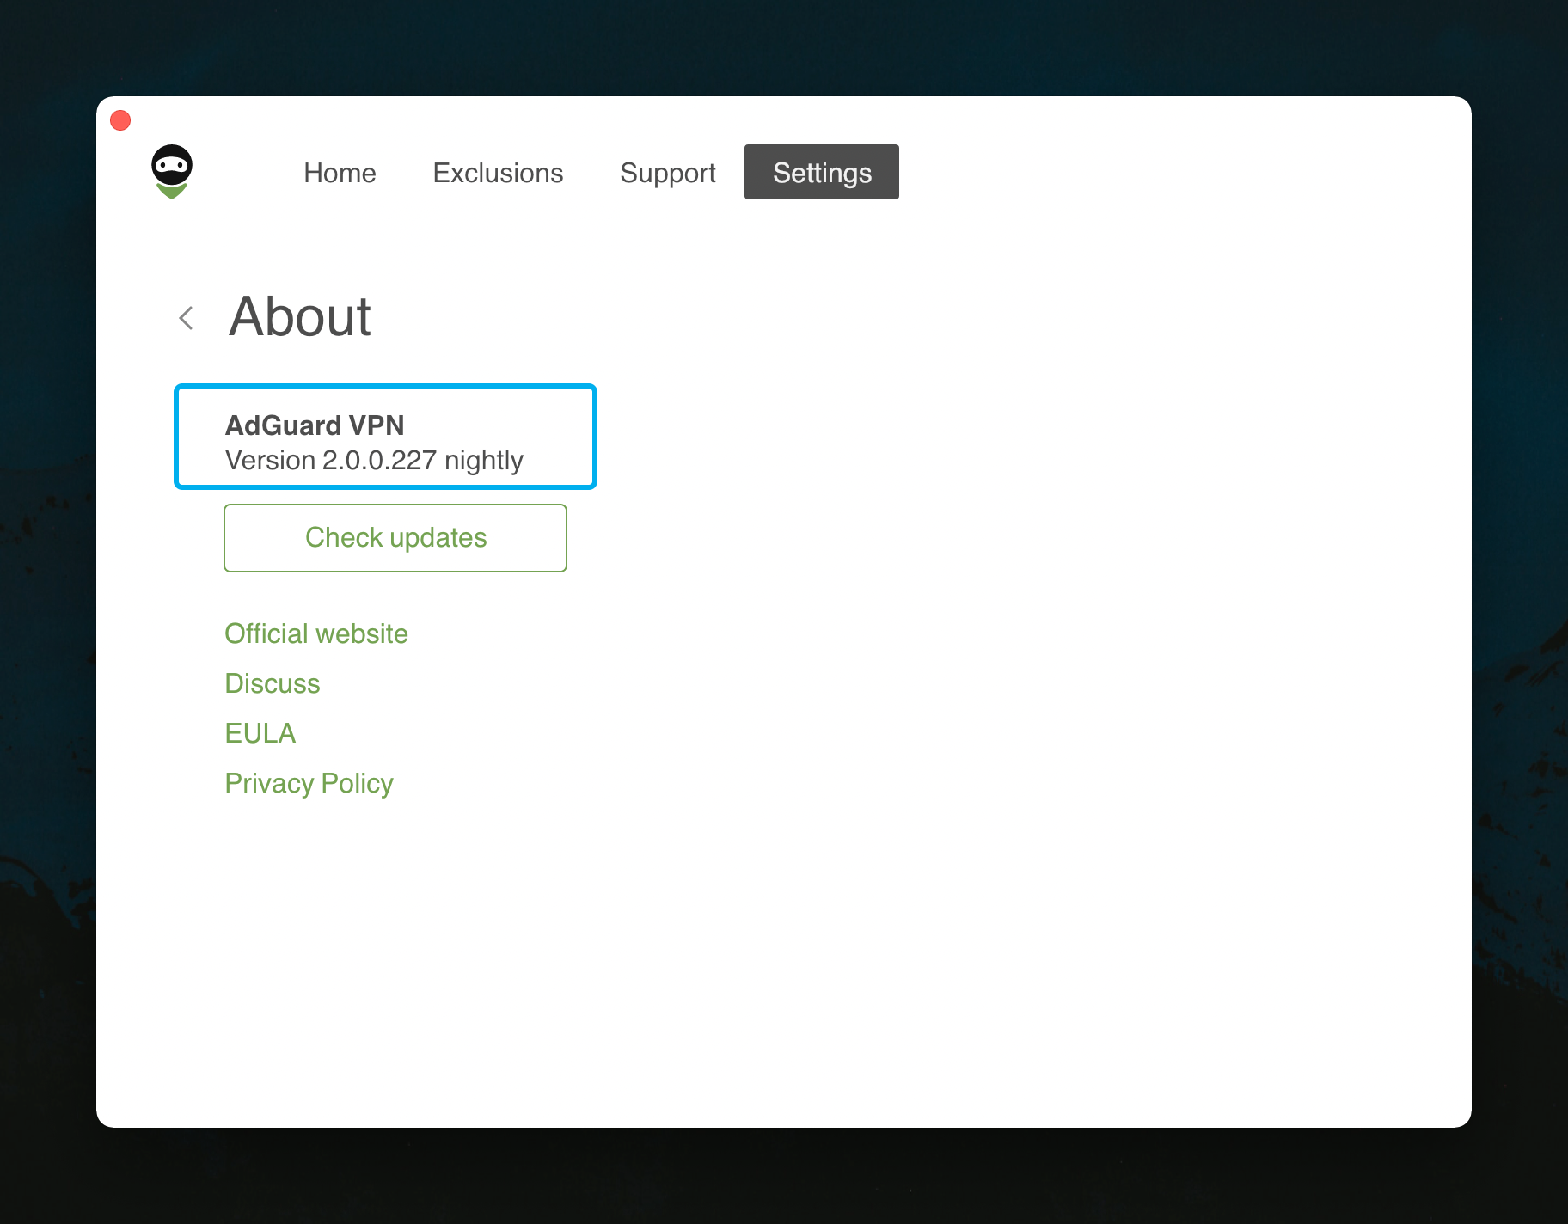This screenshot has width=1568, height=1224.
Task: Open the Official website link
Action: coord(316,633)
